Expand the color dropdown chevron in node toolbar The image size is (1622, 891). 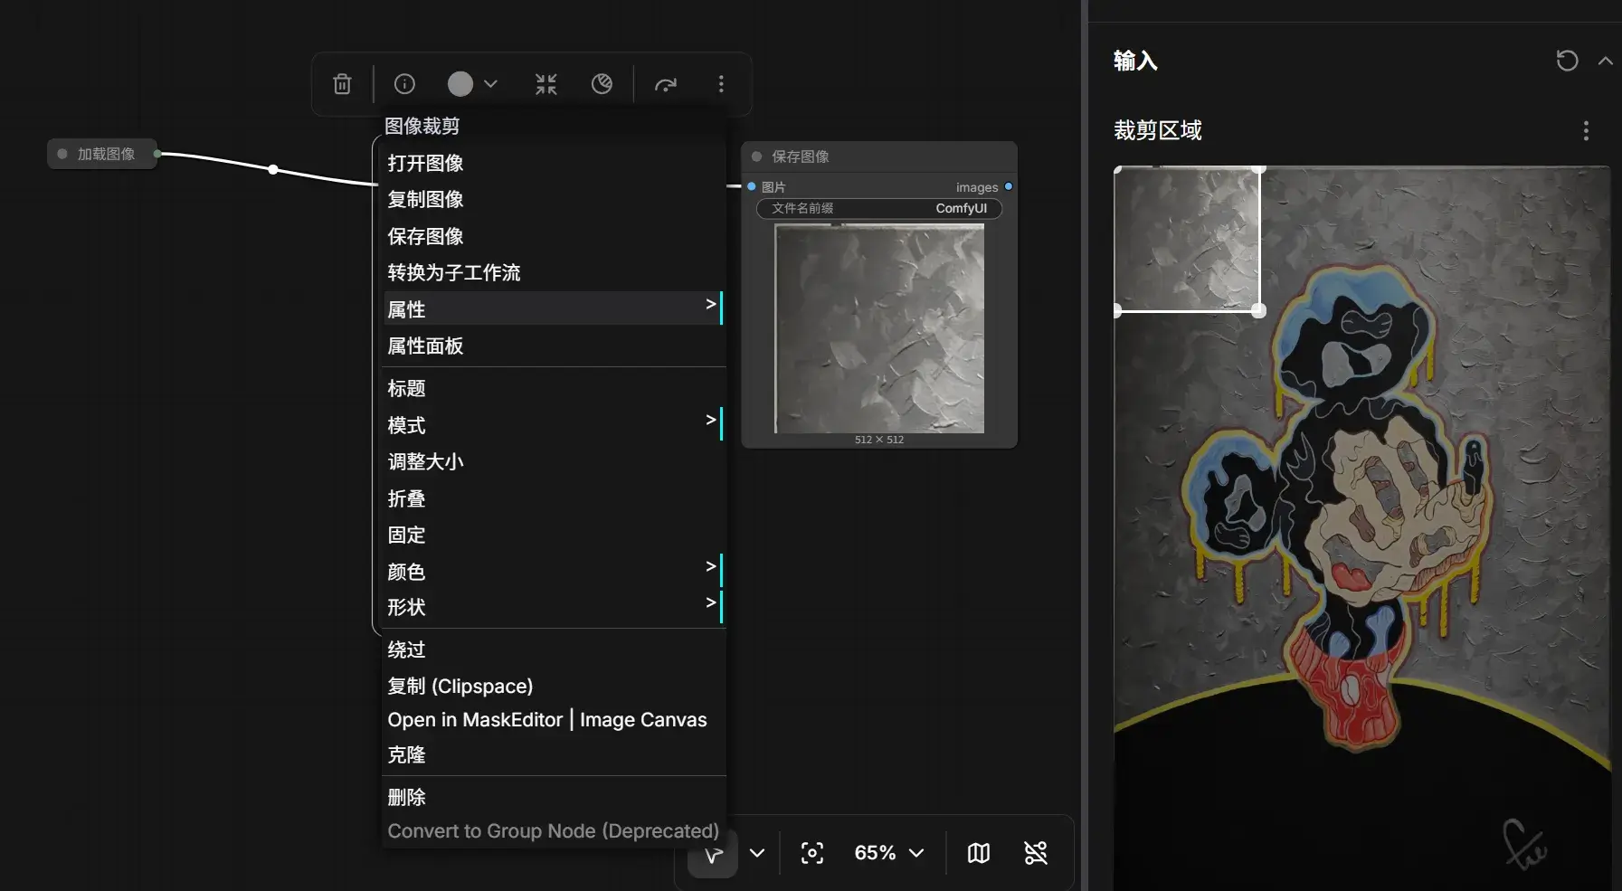click(490, 84)
